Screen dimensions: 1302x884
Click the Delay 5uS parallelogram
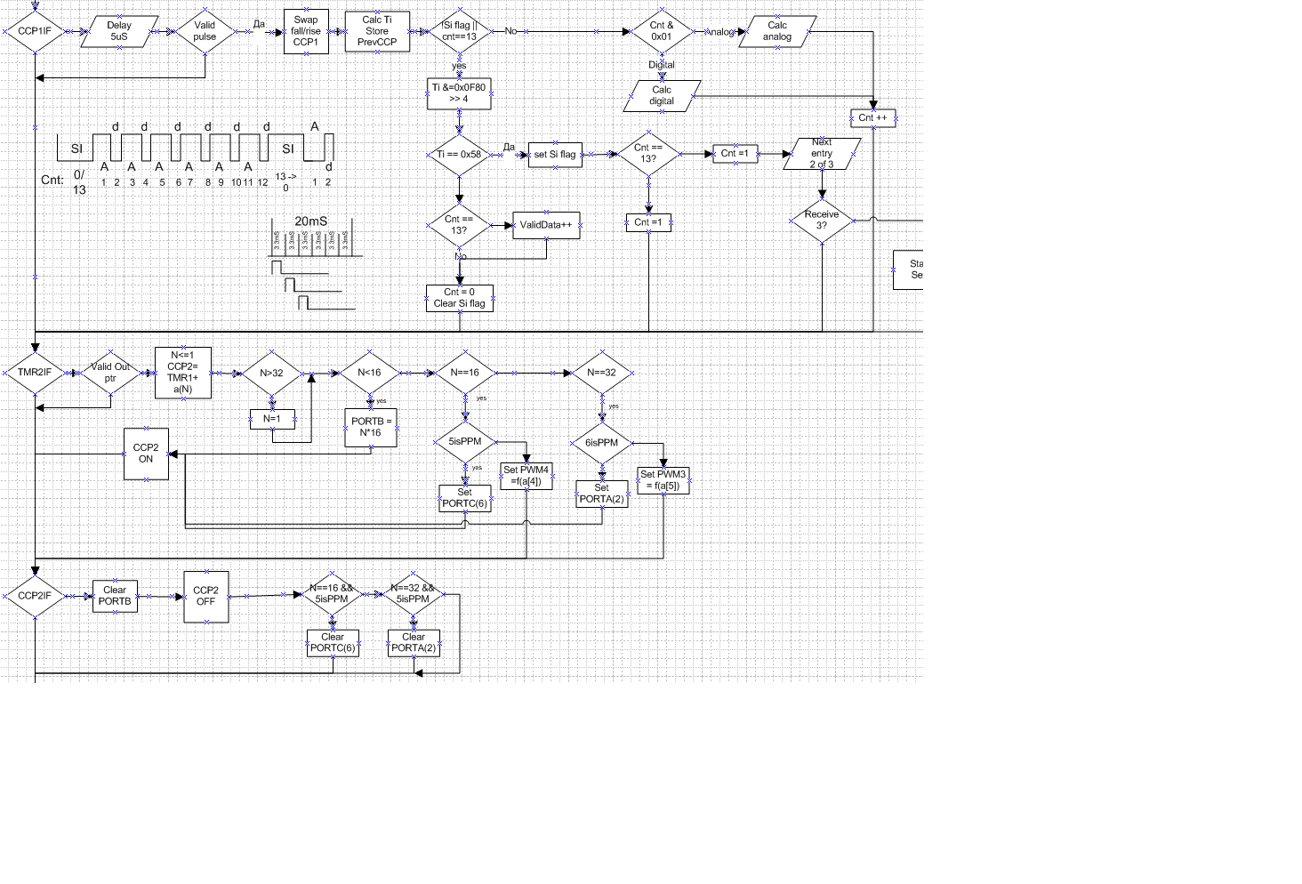(119, 31)
